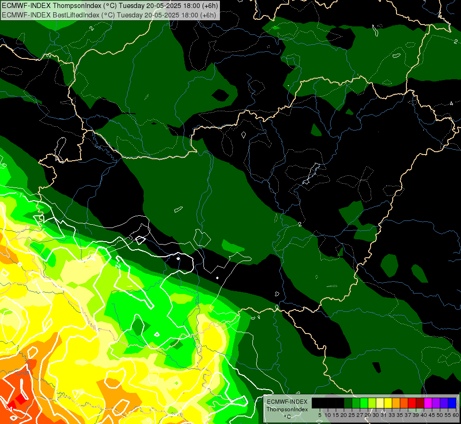
Task: Click the legend scale value 35
Action: point(400,415)
